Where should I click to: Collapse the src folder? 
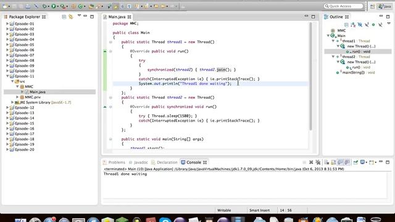point(12,81)
